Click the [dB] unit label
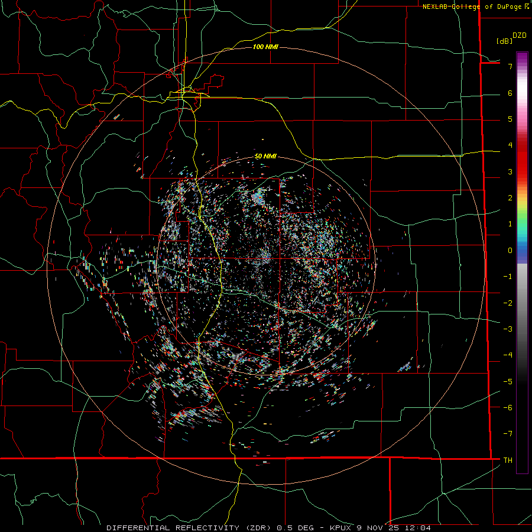This screenshot has width=532, height=532. (504, 41)
